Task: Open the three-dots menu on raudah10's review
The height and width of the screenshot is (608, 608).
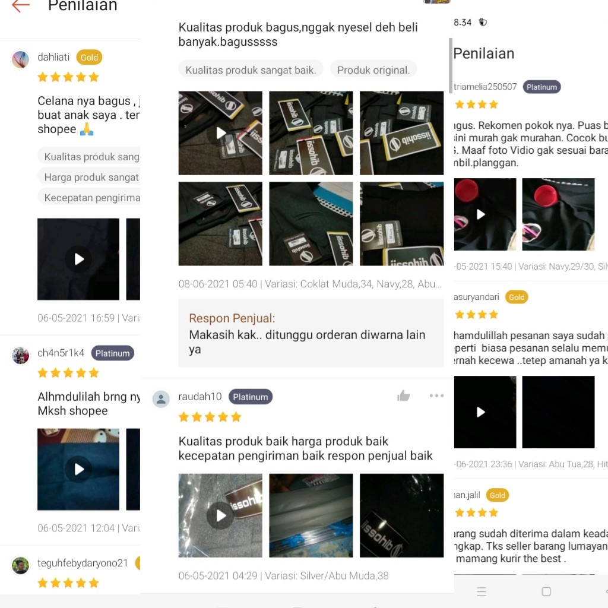Action: pyautogui.click(x=436, y=395)
